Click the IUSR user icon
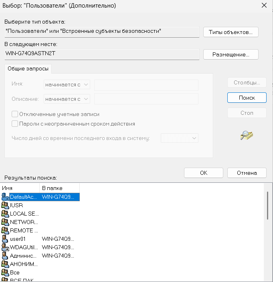 (5, 205)
